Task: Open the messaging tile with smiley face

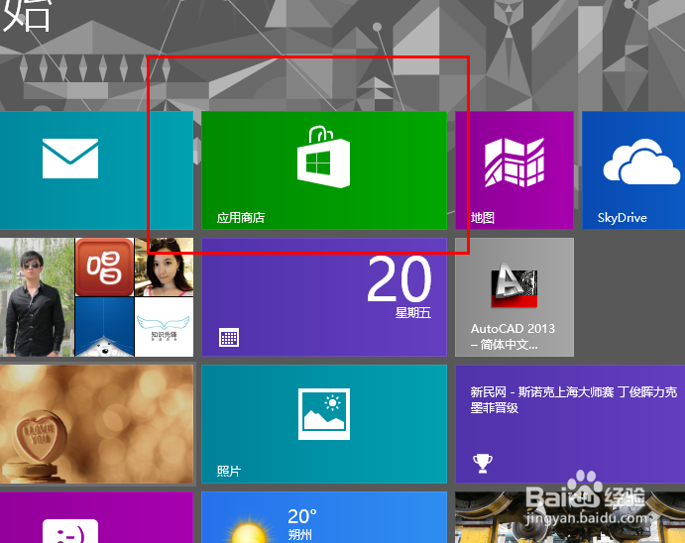Action: (x=96, y=517)
